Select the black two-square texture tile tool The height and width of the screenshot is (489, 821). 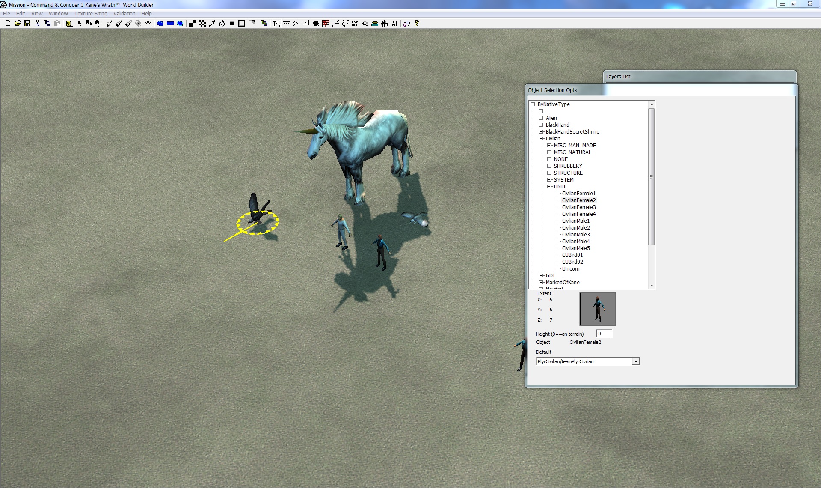pos(193,24)
